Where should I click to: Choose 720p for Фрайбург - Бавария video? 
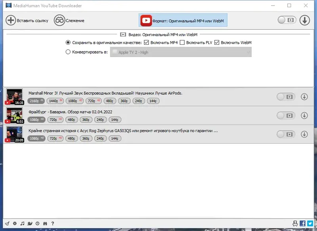tap(55, 120)
